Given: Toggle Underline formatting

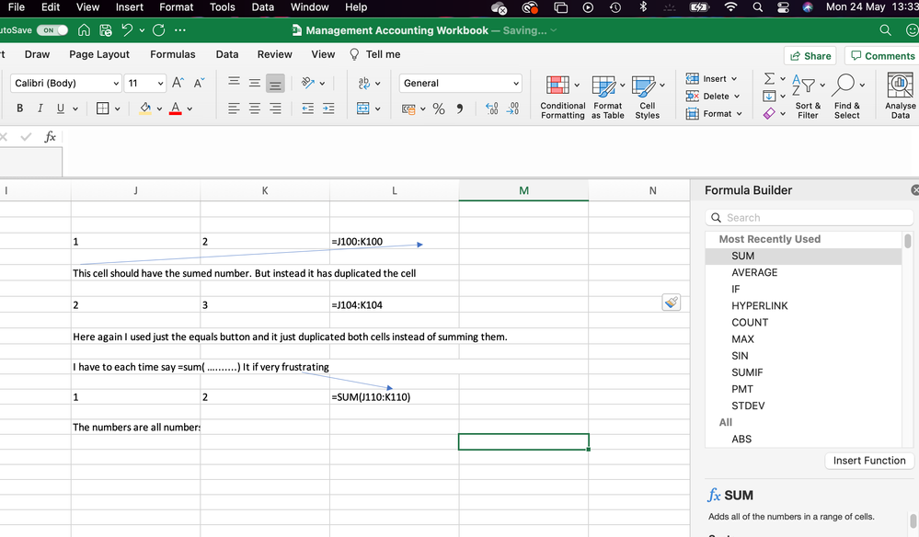Looking at the screenshot, I should [61, 109].
